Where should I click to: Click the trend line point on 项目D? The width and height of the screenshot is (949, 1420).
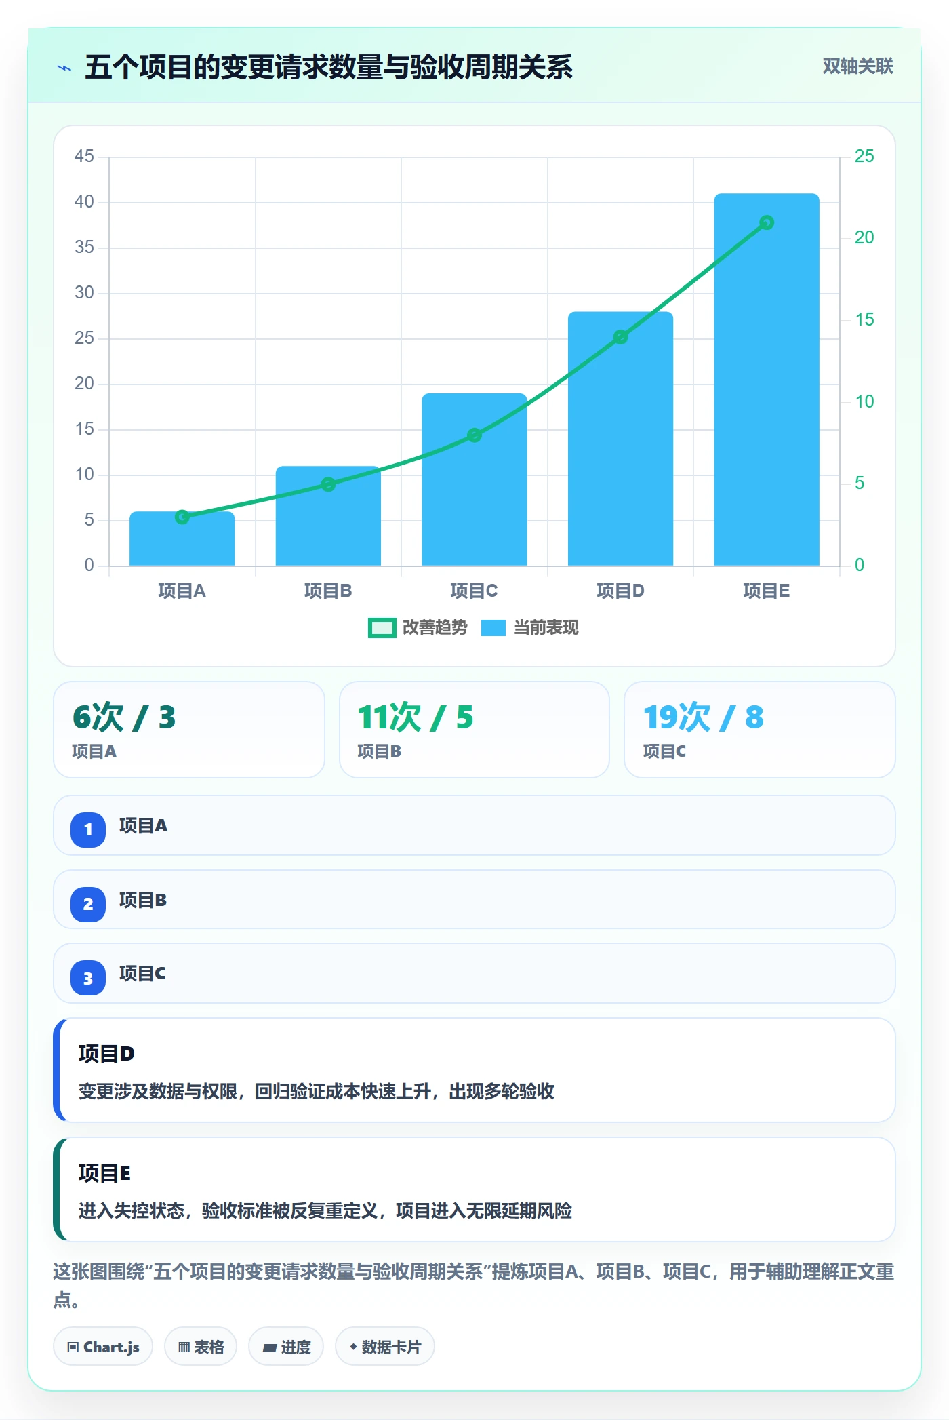(x=620, y=337)
